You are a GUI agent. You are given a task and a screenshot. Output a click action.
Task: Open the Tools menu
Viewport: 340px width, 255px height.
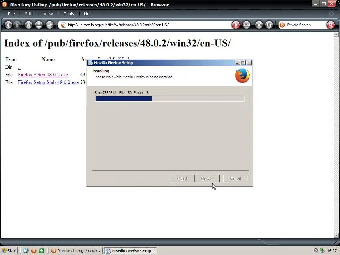[69, 14]
